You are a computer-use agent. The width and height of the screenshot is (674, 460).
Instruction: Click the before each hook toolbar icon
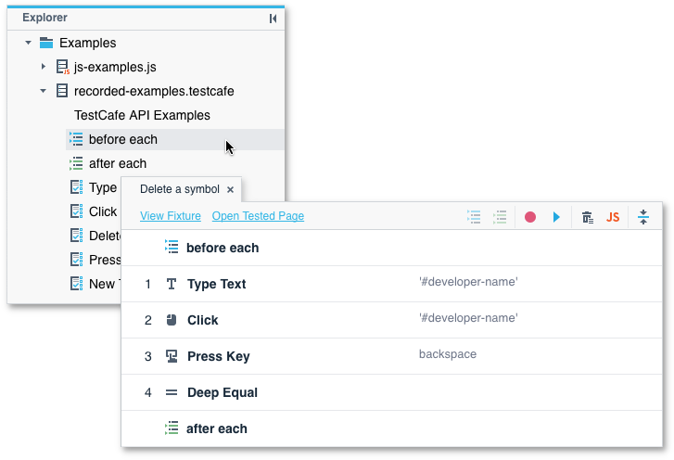[x=474, y=217]
